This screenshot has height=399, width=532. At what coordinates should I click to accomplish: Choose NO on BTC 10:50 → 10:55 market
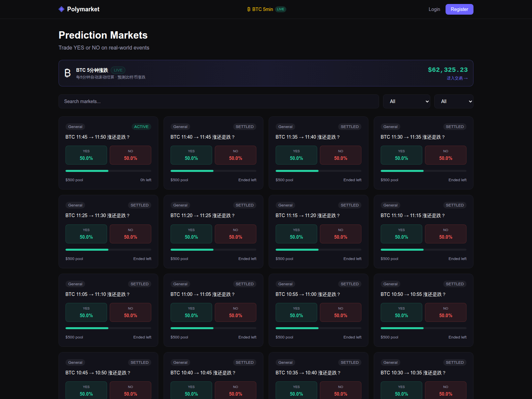pyautogui.click(x=446, y=312)
